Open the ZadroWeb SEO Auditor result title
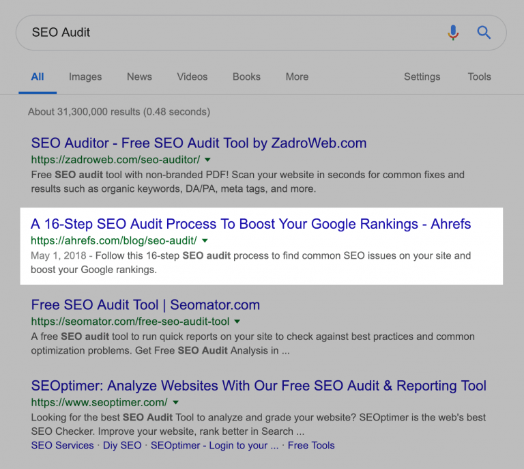 click(x=199, y=143)
